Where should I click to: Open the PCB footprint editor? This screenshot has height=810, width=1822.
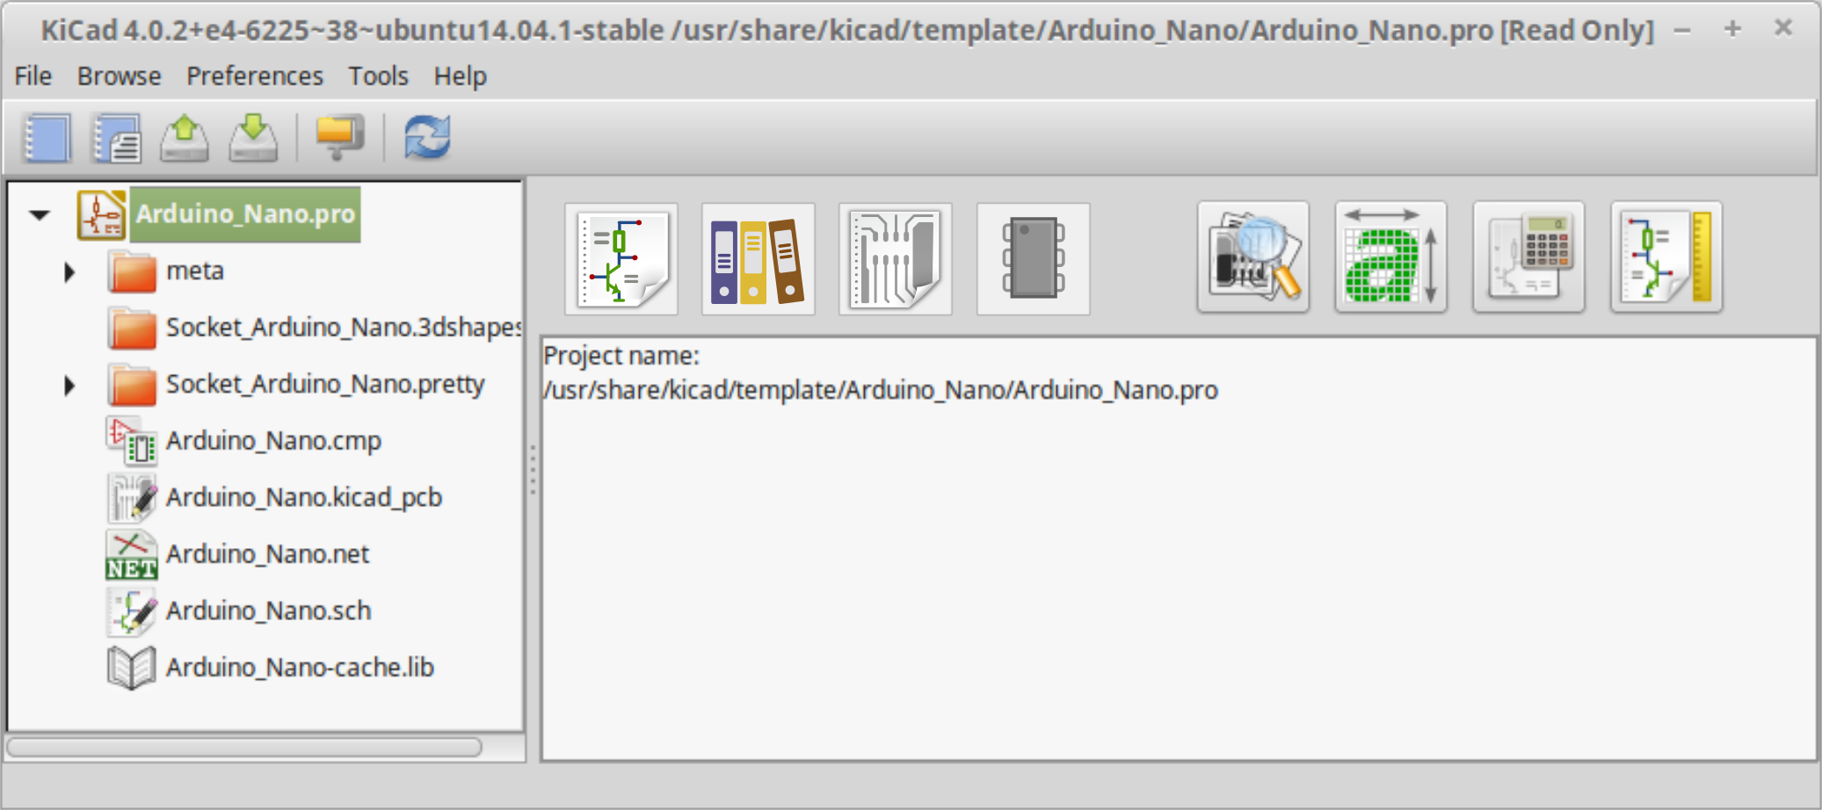click(1034, 259)
